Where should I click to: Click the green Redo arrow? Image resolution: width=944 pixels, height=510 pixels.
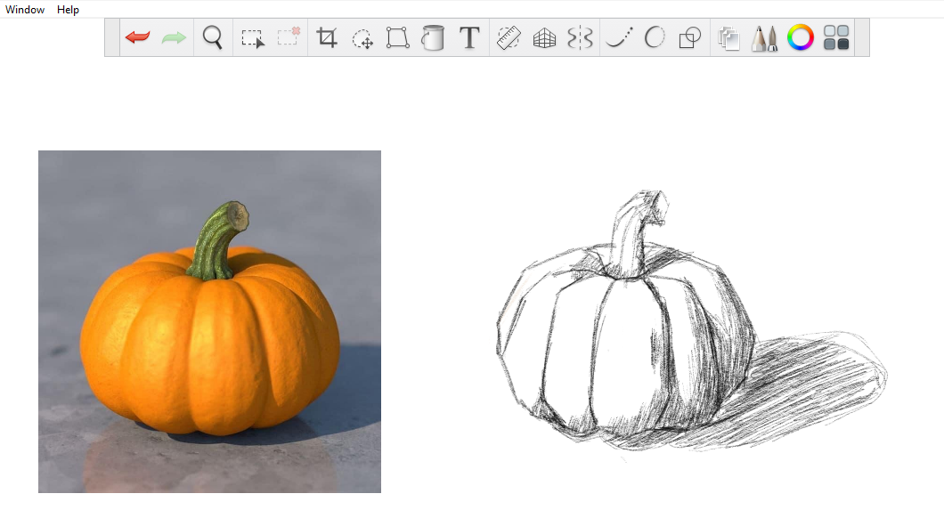pyautogui.click(x=174, y=38)
